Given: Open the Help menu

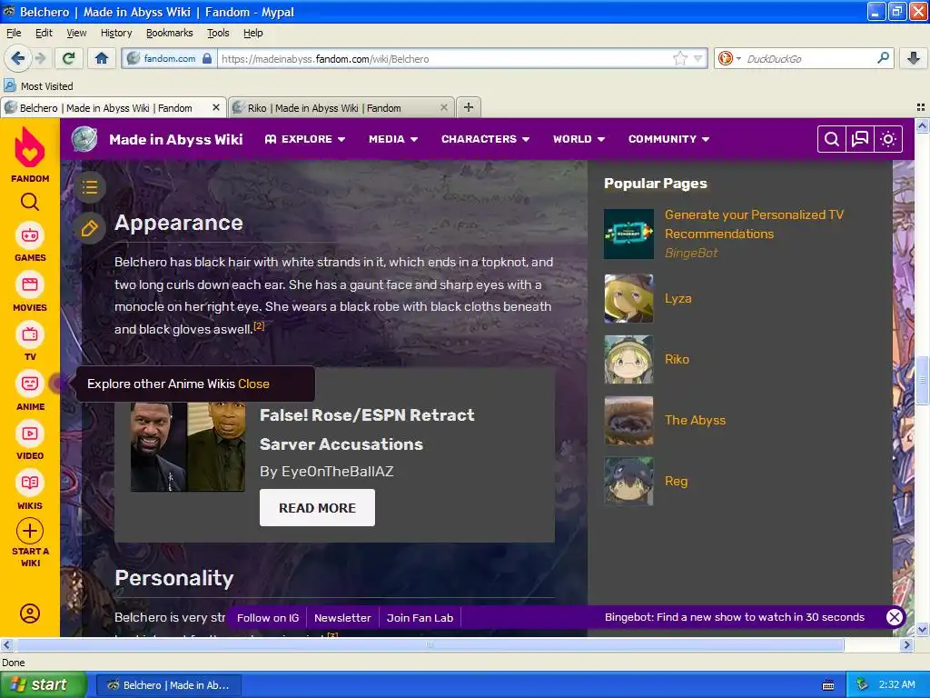Looking at the screenshot, I should [253, 33].
